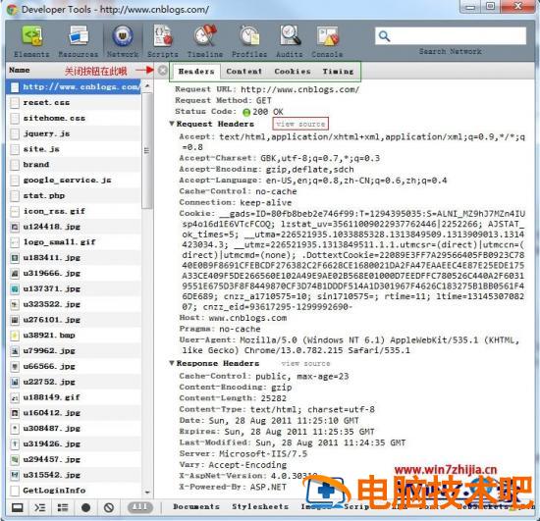Click the u66566.jpg file icon
Image resolution: width=540 pixels, height=521 pixels.
click(15, 367)
